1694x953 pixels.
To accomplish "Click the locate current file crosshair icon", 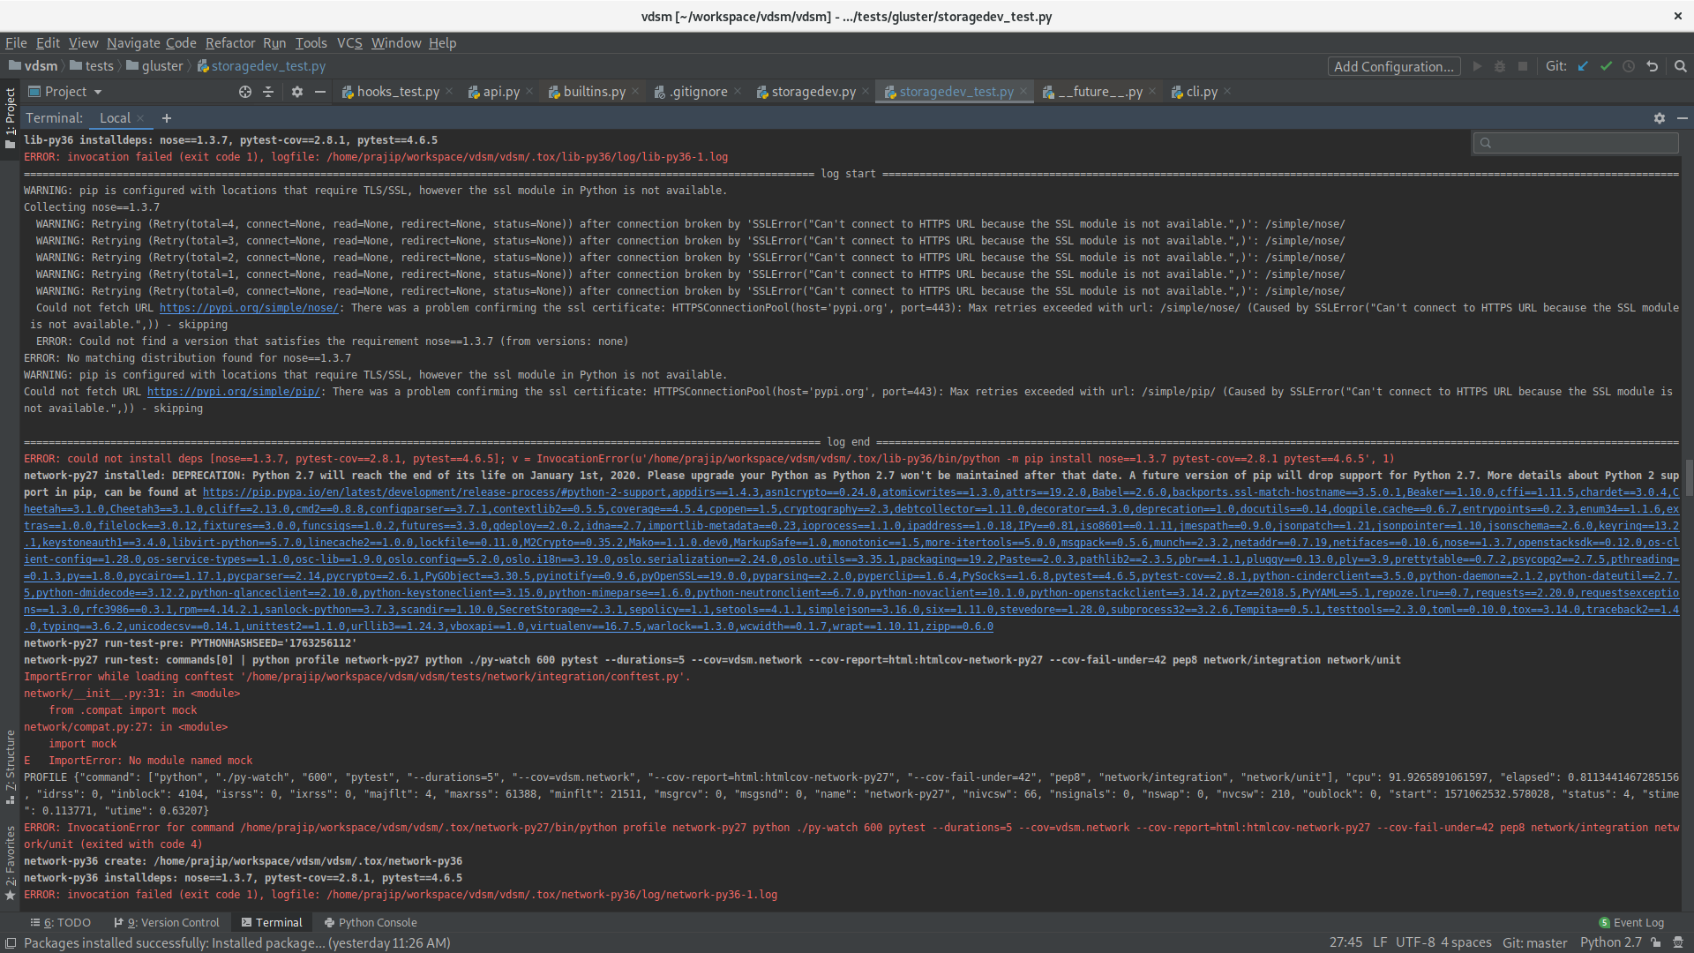I will tap(245, 92).
